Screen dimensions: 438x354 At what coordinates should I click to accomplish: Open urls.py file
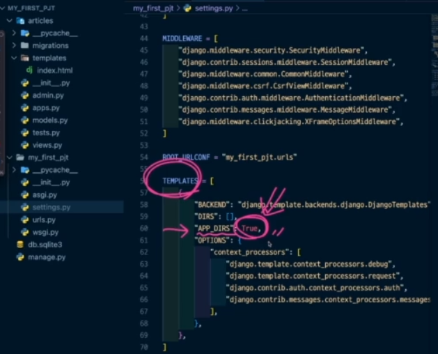coord(44,220)
